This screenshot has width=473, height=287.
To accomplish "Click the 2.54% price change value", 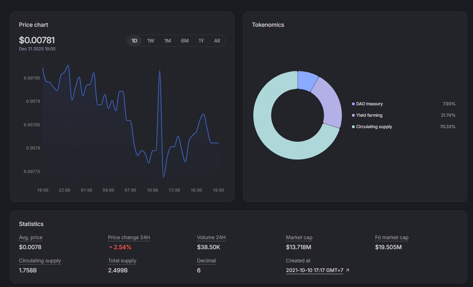I will (x=123, y=247).
